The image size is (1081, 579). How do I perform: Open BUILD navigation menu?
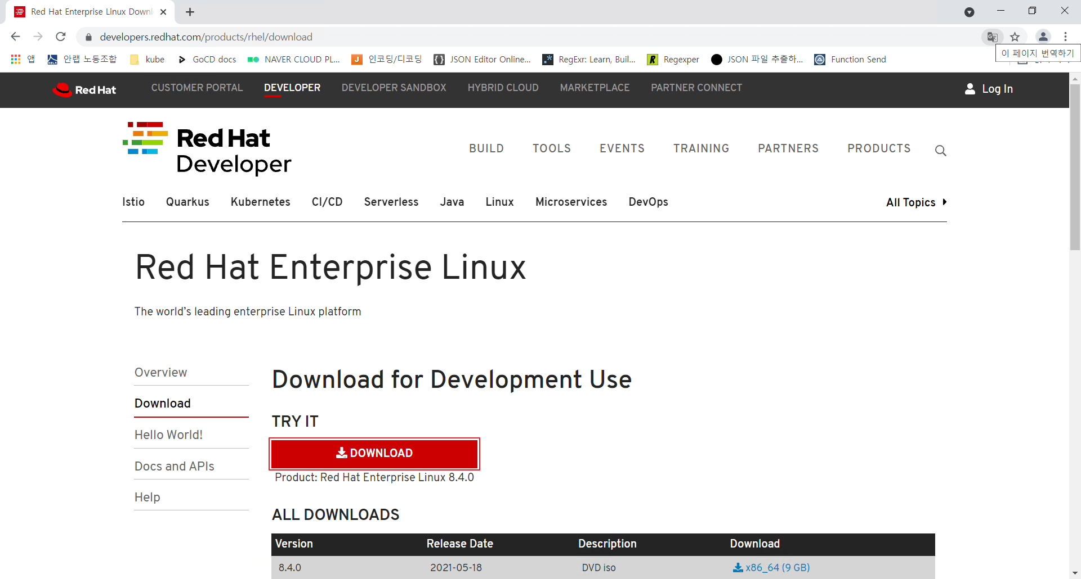486,148
